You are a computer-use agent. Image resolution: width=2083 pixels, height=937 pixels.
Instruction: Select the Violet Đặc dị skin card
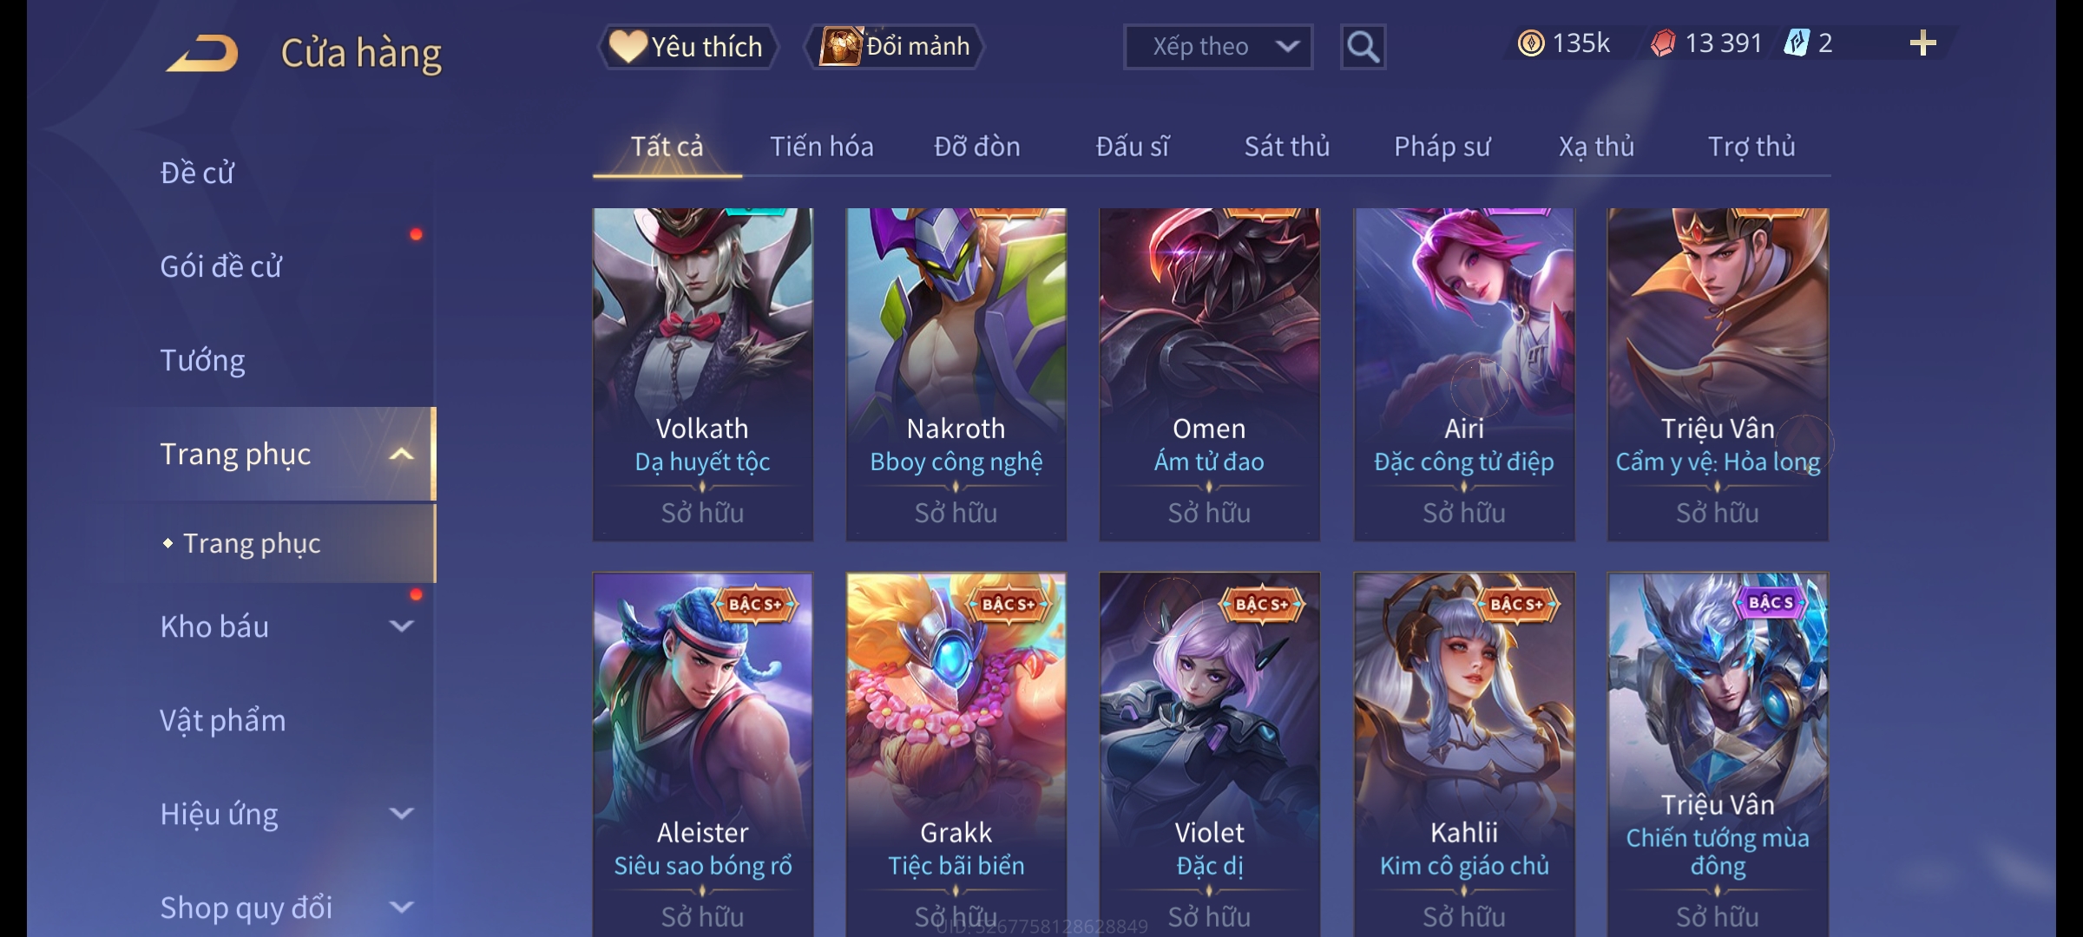click(1209, 753)
